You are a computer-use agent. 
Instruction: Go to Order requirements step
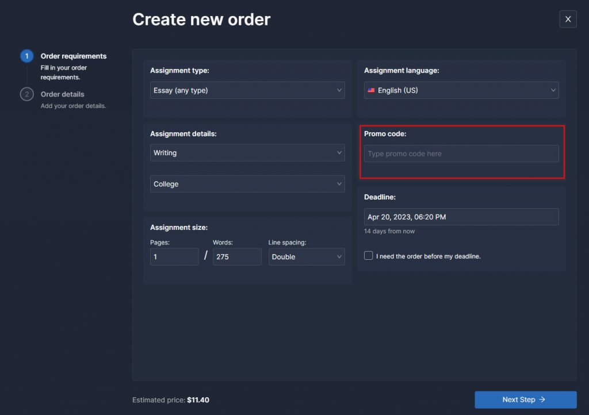(x=73, y=56)
